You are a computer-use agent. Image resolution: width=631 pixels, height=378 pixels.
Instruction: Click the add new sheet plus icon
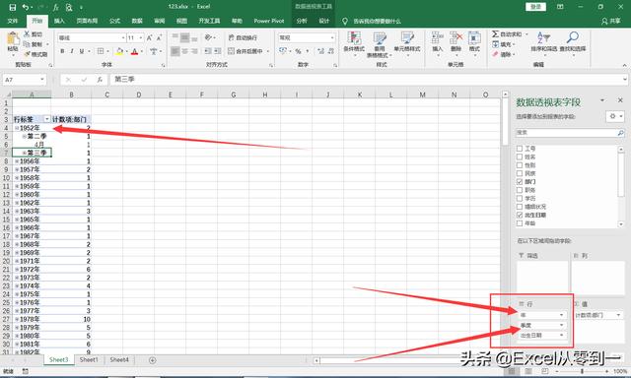152,360
